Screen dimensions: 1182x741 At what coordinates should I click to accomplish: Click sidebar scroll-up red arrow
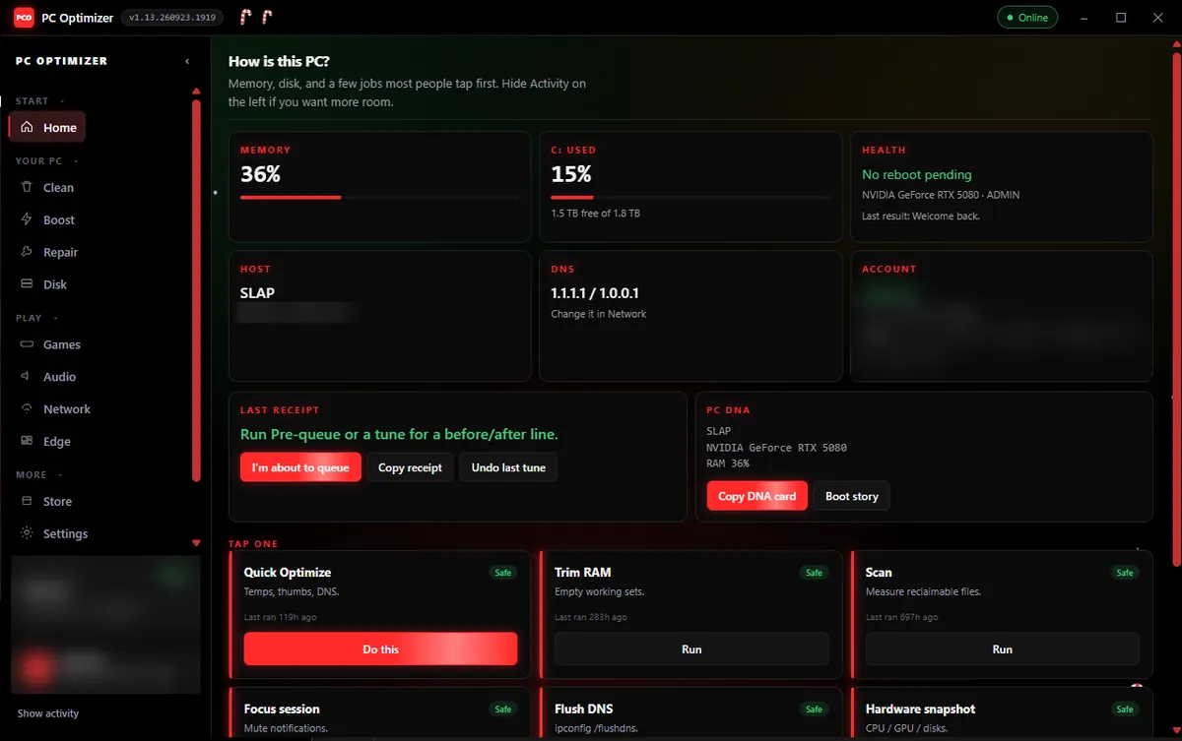196,92
